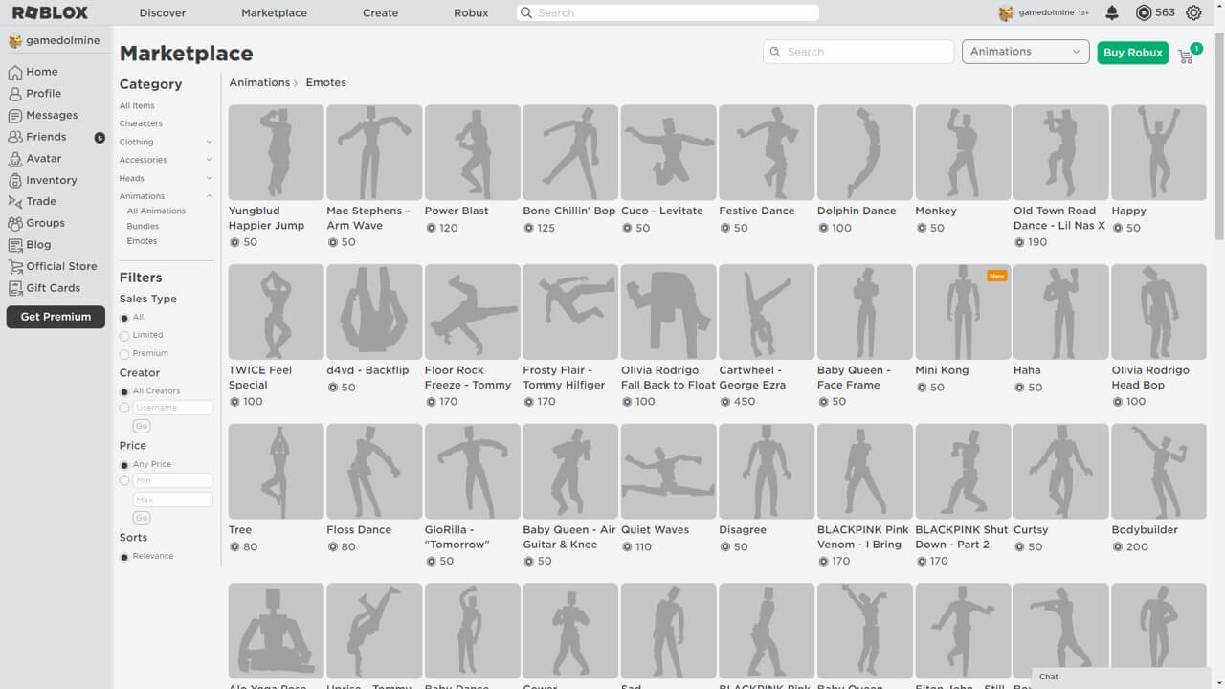Viewport: 1225px width, 689px height.
Task: Select the Any Price radio
Action: point(124,465)
